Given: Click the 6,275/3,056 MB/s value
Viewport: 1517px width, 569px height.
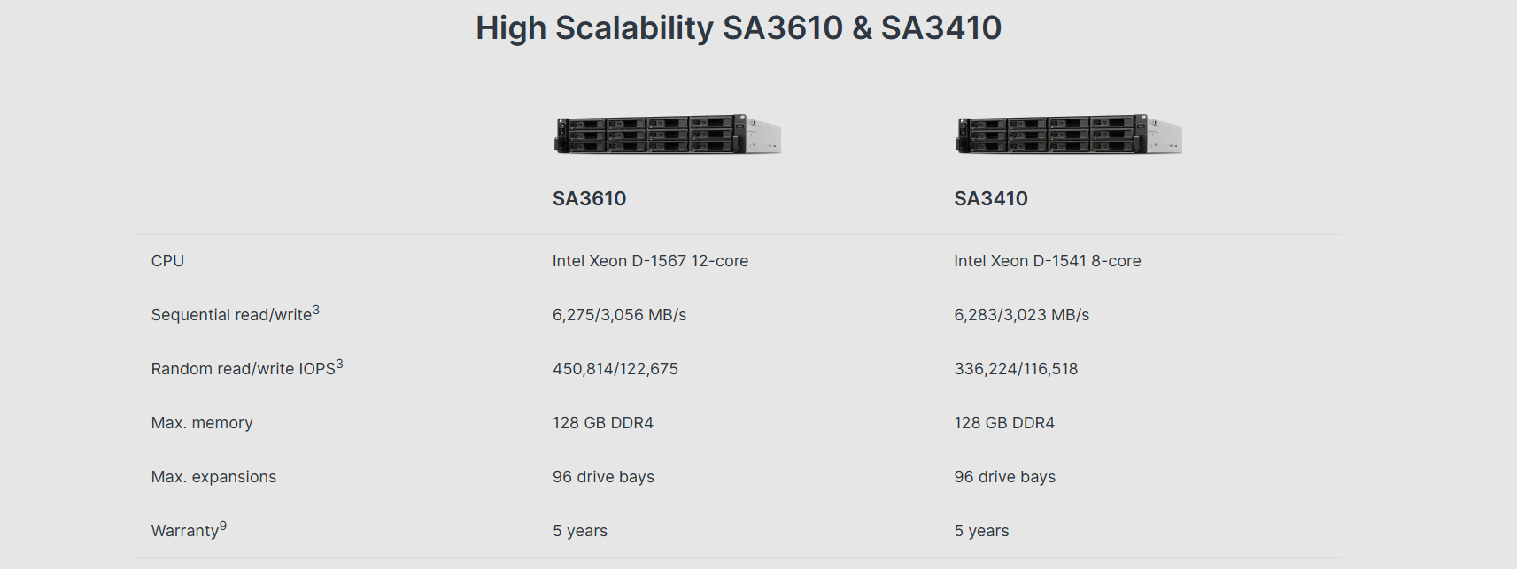Looking at the screenshot, I should (619, 315).
